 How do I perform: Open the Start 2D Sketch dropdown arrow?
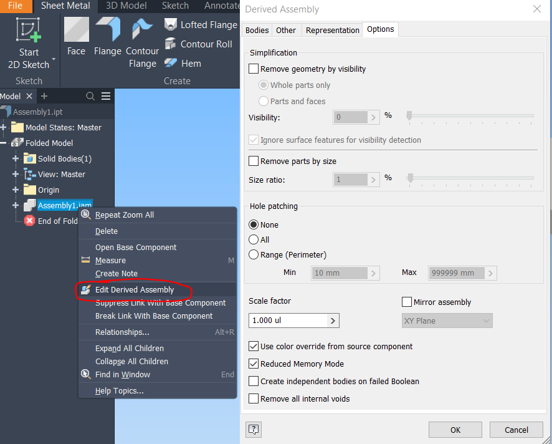click(54, 59)
